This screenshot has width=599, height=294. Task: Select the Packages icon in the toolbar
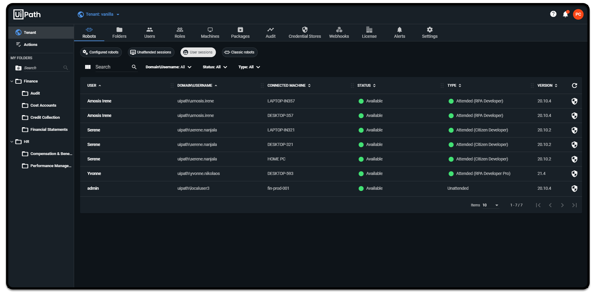[x=240, y=30]
